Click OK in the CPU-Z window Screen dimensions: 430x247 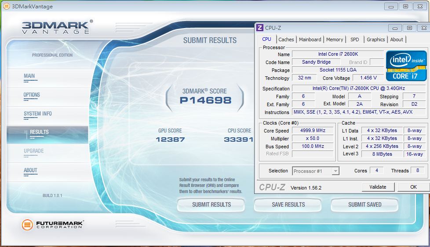pyautogui.click(x=413, y=187)
